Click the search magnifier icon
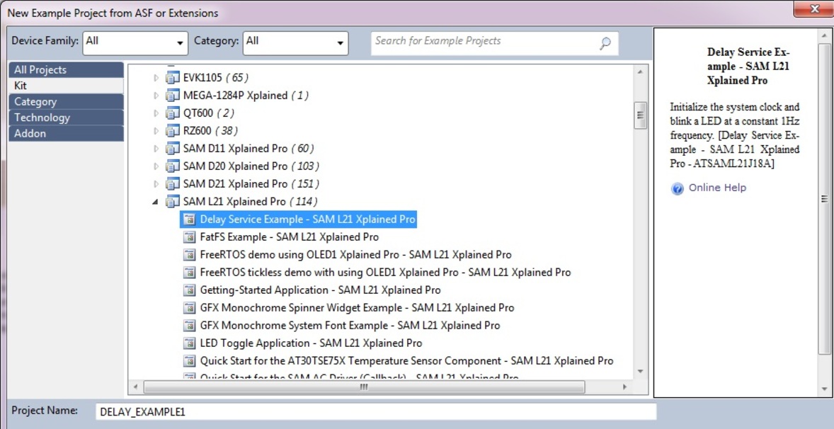This screenshot has height=429, width=834. 605,43
